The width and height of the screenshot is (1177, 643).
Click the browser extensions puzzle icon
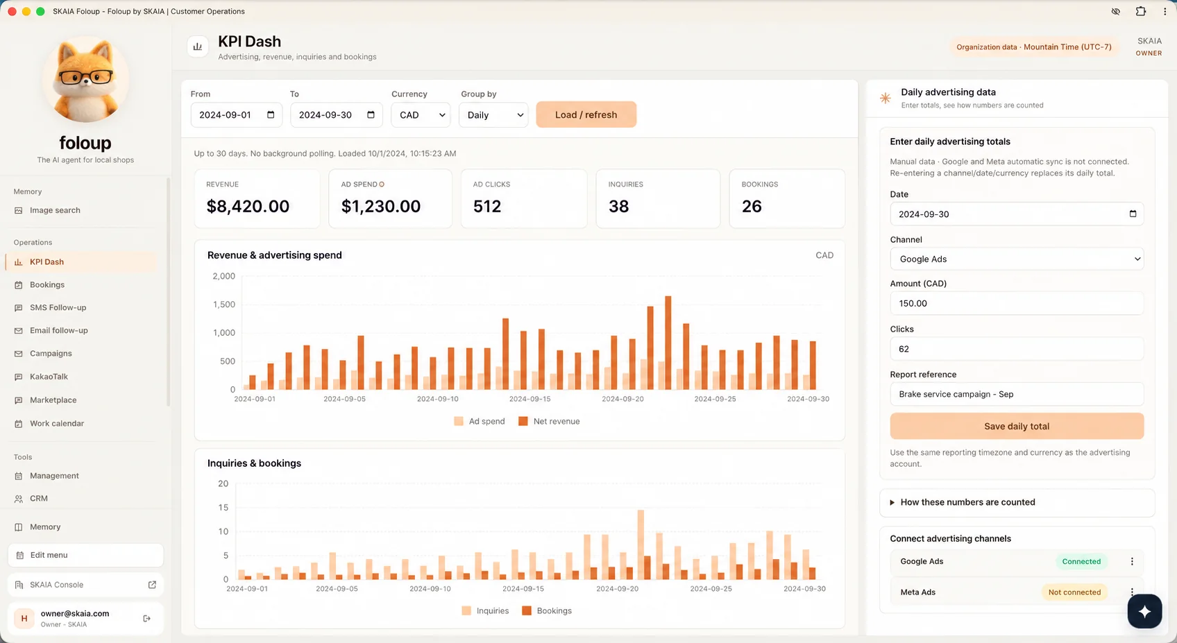(1141, 11)
